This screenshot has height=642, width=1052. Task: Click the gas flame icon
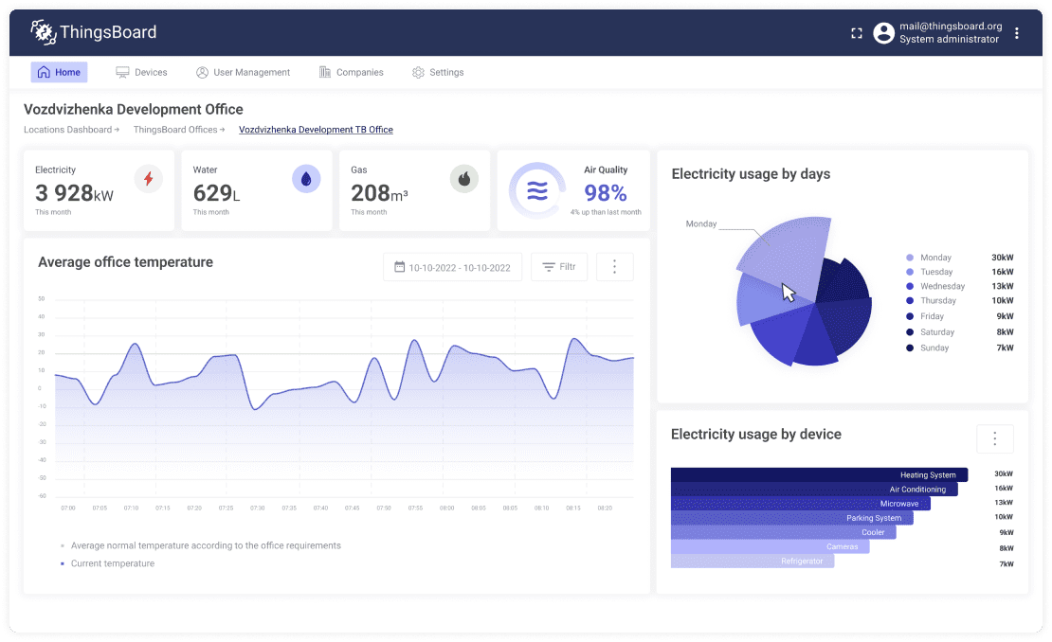coord(463,179)
